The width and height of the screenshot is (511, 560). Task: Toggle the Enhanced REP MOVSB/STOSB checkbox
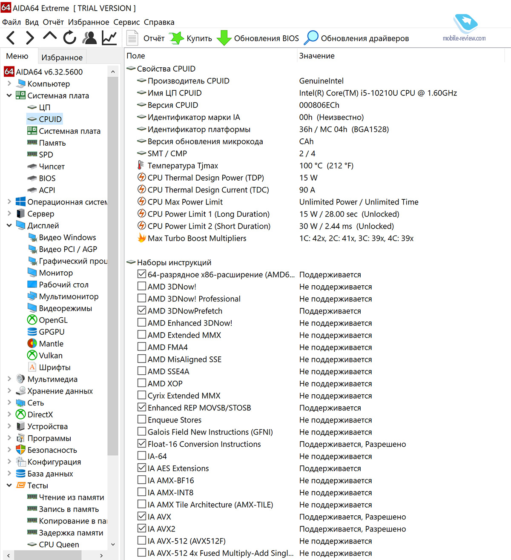[x=142, y=407]
